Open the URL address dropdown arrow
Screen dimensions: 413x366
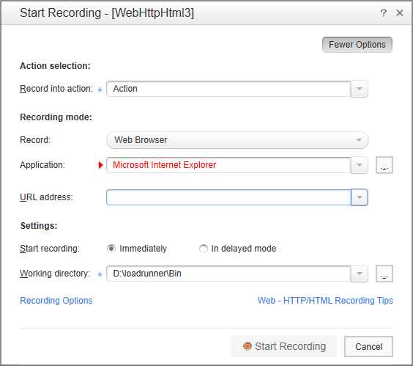(x=360, y=197)
